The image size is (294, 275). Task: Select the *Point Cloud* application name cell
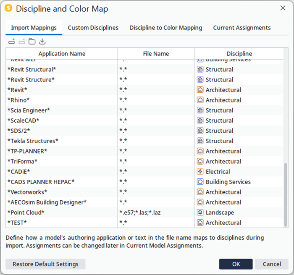click(62, 212)
